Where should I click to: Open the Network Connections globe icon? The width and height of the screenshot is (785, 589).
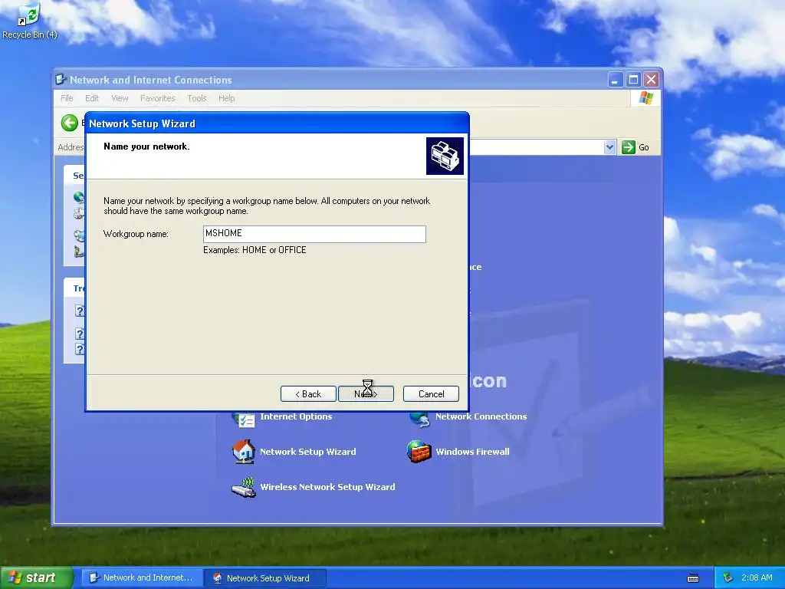click(419, 419)
